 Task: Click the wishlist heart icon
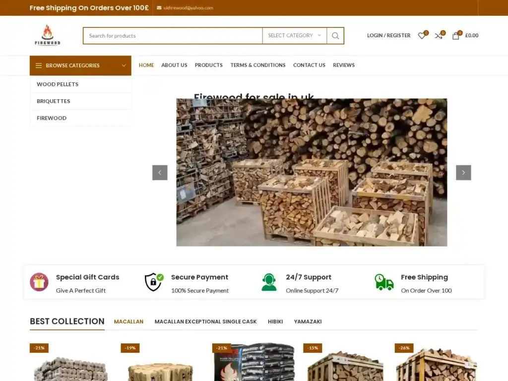coord(421,36)
